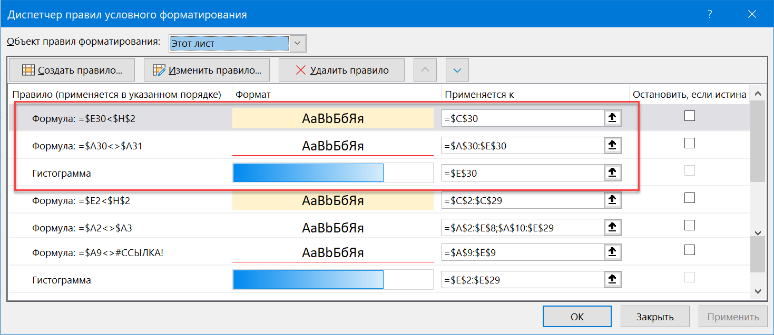Toggle Stop If True for =$E30<$H$2
The image size is (774, 335).
(x=689, y=116)
